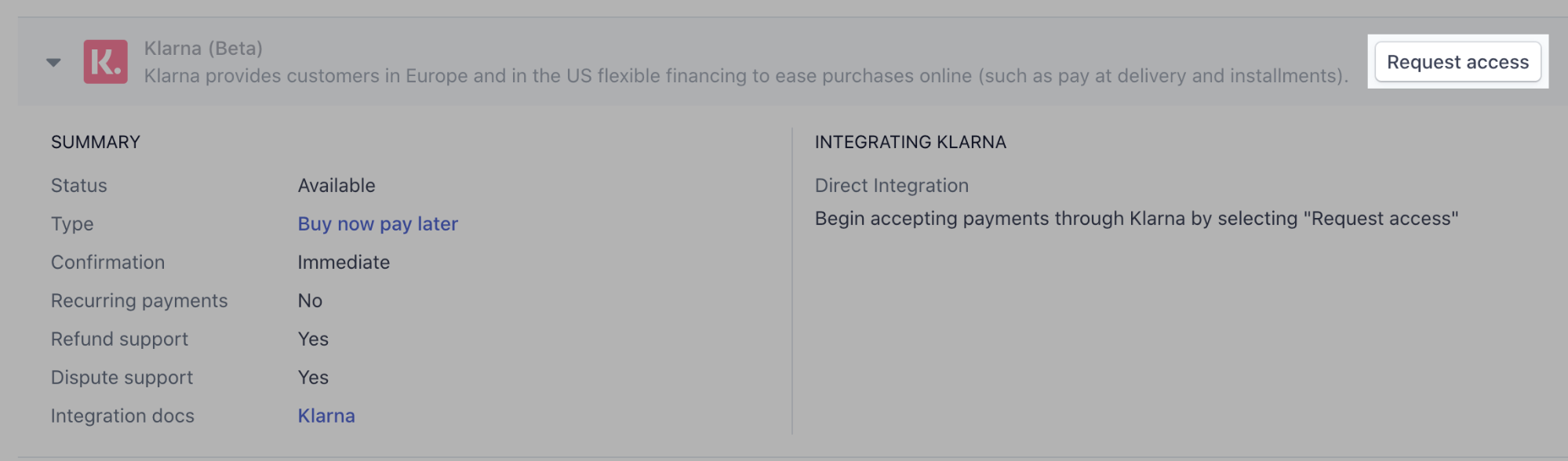Image resolution: width=1568 pixels, height=461 pixels.
Task: Click the Recurring payments row
Action: (x=140, y=300)
